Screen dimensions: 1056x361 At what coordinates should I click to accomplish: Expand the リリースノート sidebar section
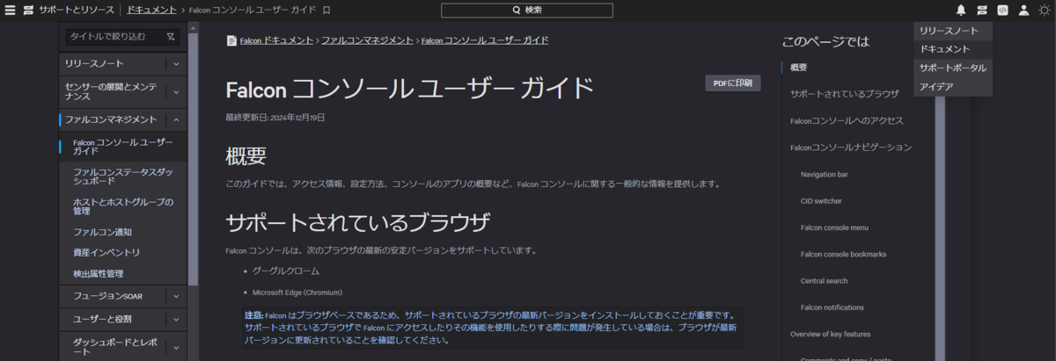176,64
